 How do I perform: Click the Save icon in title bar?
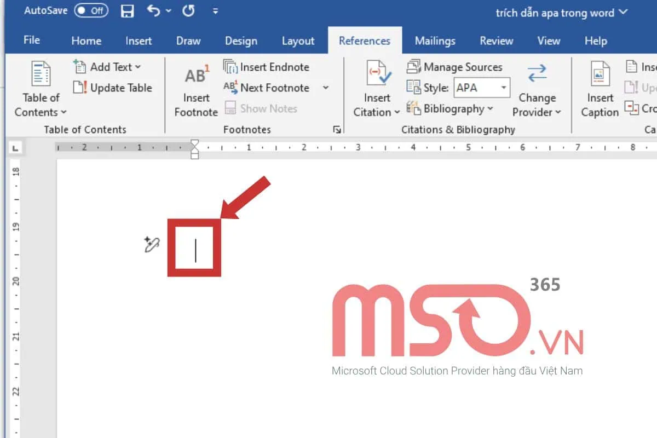click(x=127, y=11)
